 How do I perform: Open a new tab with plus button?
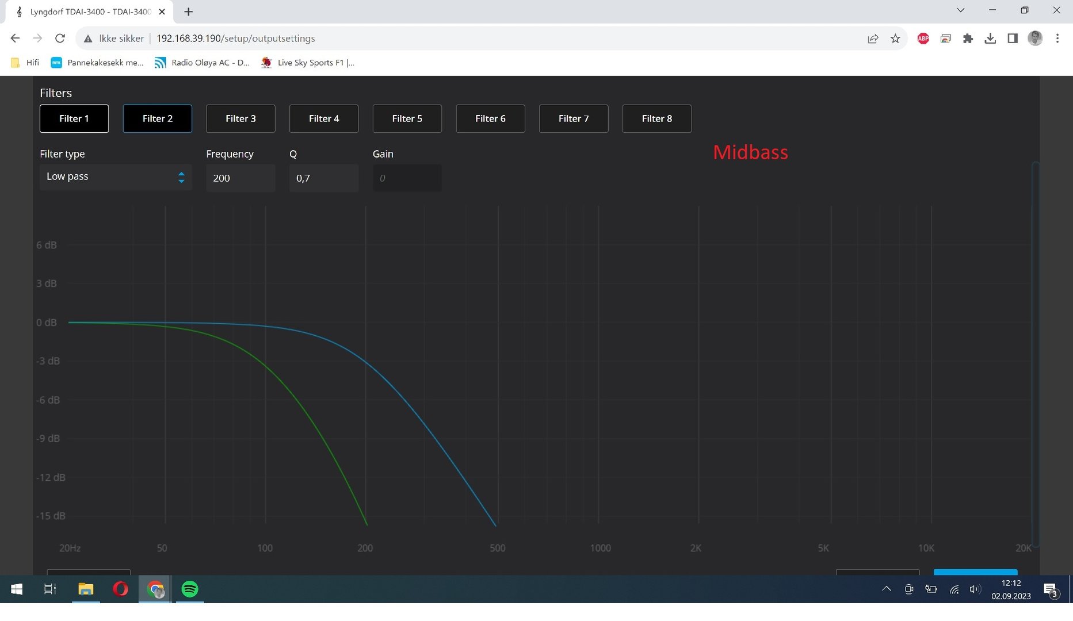point(188,11)
